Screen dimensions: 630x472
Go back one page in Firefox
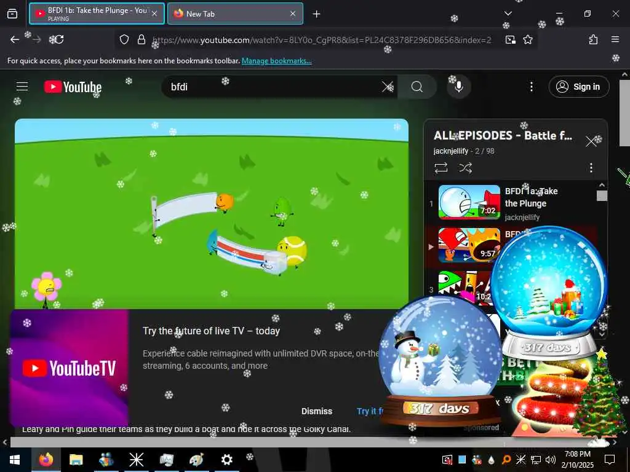15,39
